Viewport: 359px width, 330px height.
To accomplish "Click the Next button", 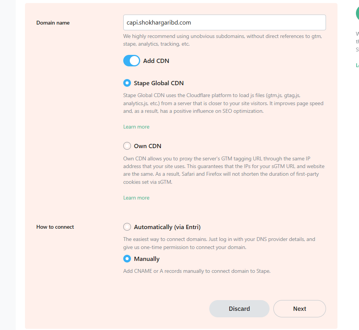I will pos(299,309).
